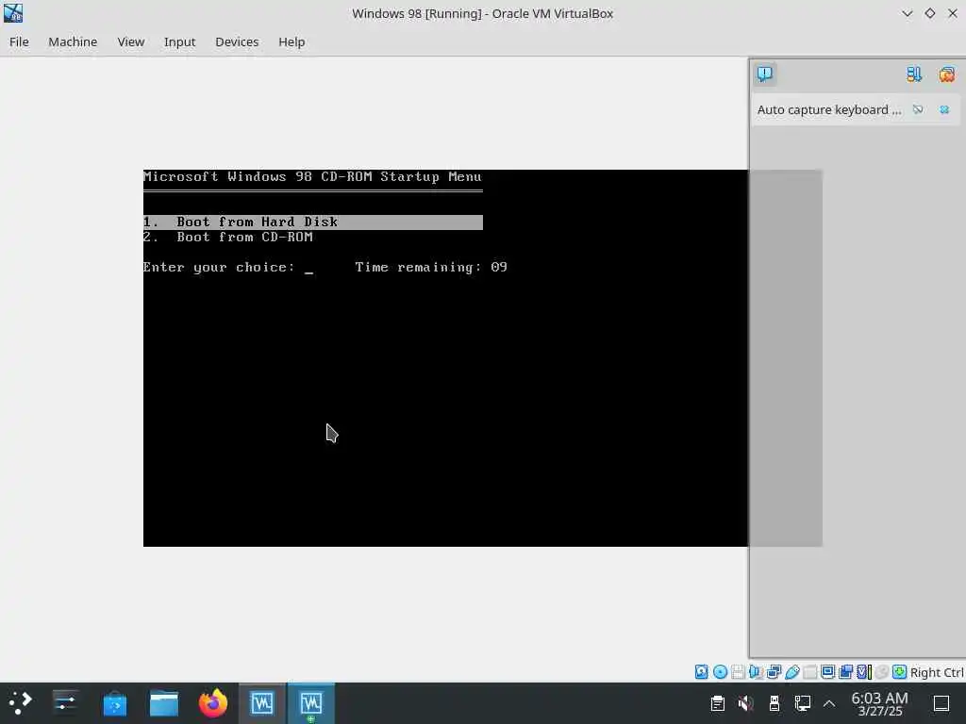This screenshot has width=966, height=724.
Task: Click the VirtualBox window icon in the title bar
Action: click(13, 13)
